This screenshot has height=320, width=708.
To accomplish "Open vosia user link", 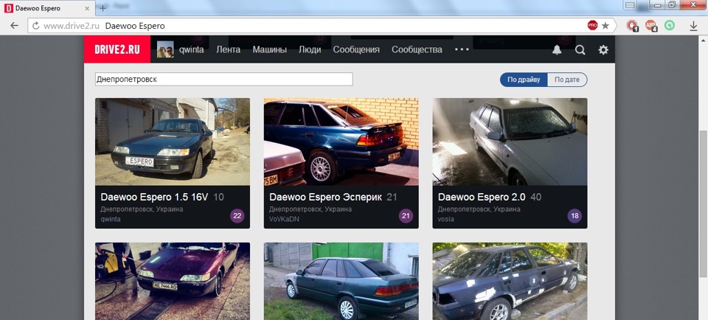I will pos(446,219).
